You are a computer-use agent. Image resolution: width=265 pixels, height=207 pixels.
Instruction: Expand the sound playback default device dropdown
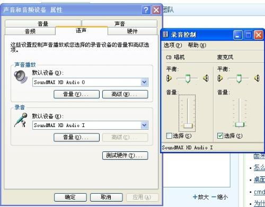point(144,82)
